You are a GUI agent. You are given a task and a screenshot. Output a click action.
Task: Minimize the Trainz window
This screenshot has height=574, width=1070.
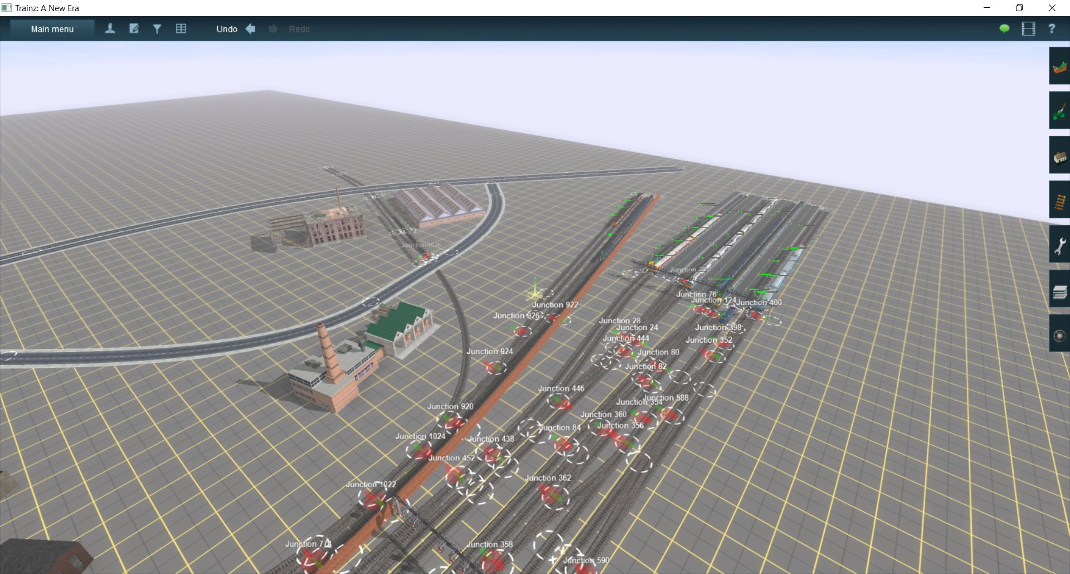pos(987,8)
